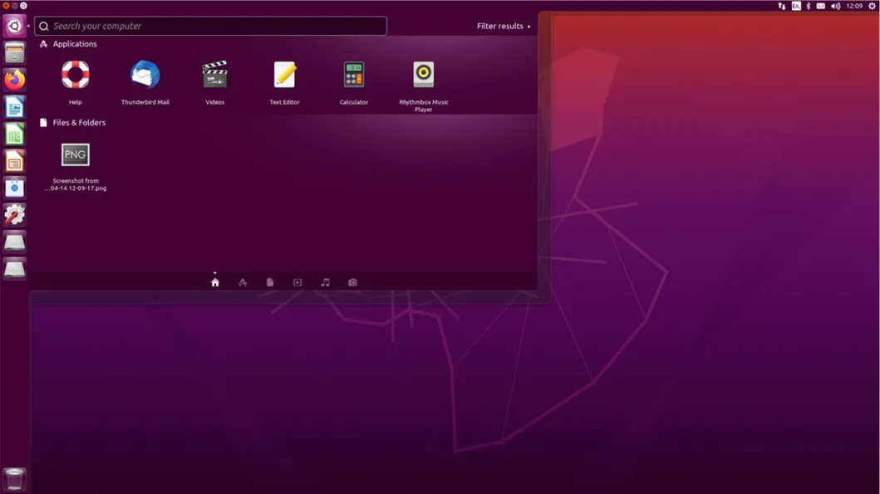Screen dimensions: 880x494
Task: Expand the Filter results panel
Action: (501, 26)
